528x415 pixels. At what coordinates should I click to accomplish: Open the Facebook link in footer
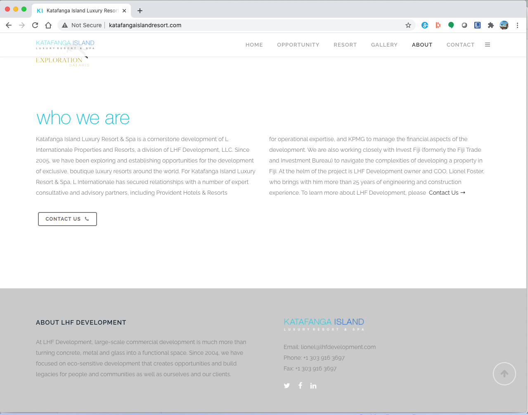[x=300, y=385]
